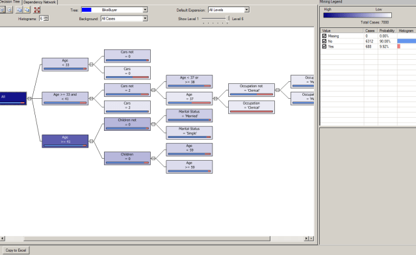Copy the entire graph using toolbar icon
Viewport: 416px width, 255px height.
coord(27,10)
